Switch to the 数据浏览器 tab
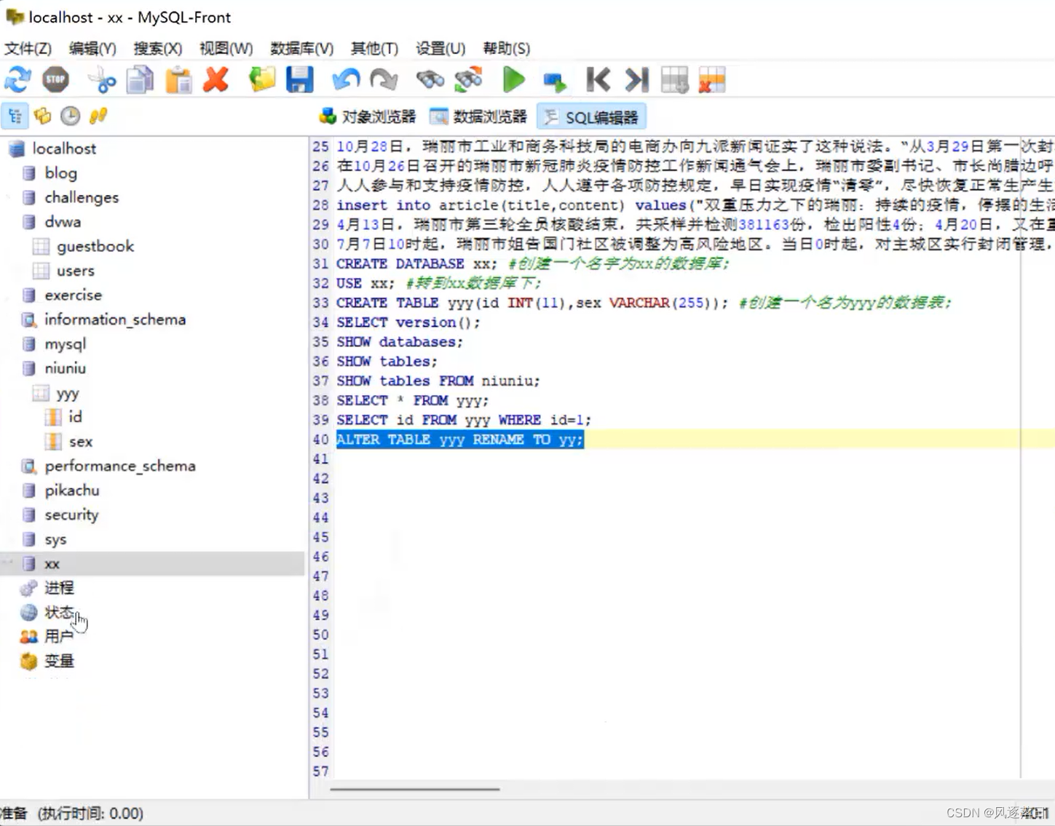Screen dimensions: 1055x826 pyautogui.click(x=478, y=116)
